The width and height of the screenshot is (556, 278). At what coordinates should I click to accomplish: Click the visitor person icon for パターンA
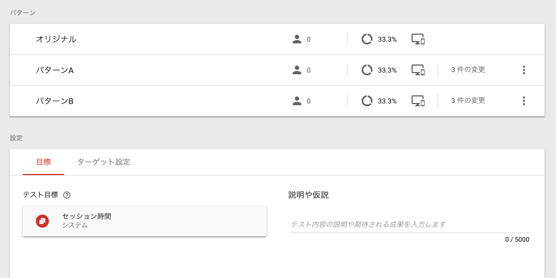click(297, 70)
